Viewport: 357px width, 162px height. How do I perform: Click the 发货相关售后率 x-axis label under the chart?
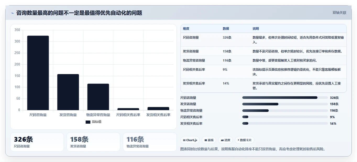(158, 115)
